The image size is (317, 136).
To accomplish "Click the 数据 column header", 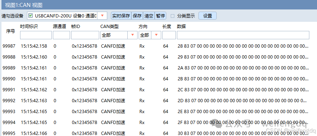I will point(181,27).
